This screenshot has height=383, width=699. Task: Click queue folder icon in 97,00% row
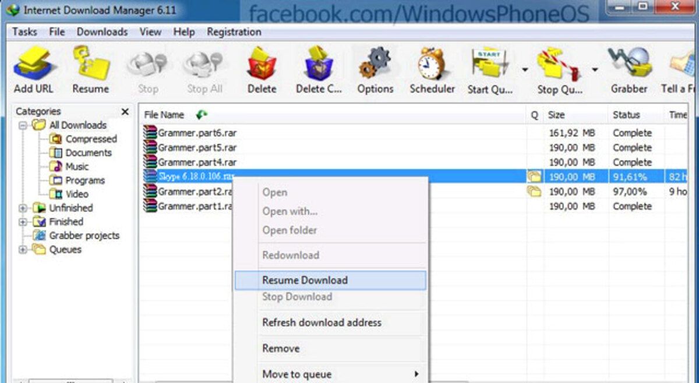[x=534, y=191]
